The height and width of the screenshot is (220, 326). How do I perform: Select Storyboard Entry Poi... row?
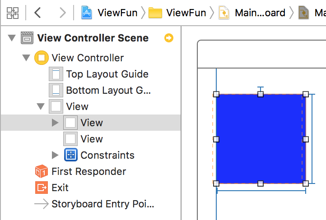tap(91, 204)
